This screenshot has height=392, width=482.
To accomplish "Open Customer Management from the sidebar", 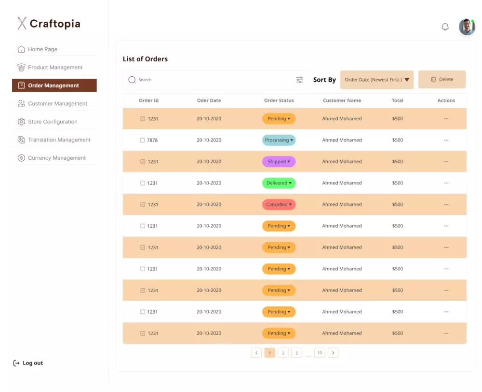I will (x=21, y=103).
